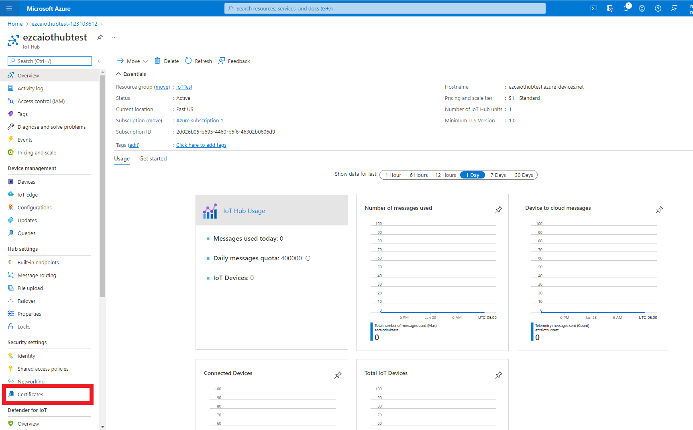Switch to the Usage tab
Image resolution: width=693 pixels, height=430 pixels.
[x=122, y=158]
